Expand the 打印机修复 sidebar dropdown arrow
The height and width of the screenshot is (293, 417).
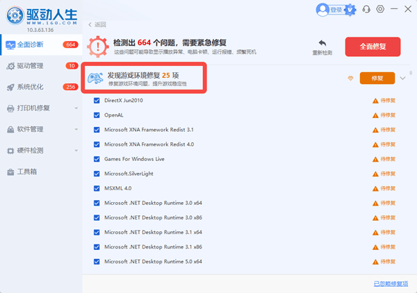tap(76, 108)
